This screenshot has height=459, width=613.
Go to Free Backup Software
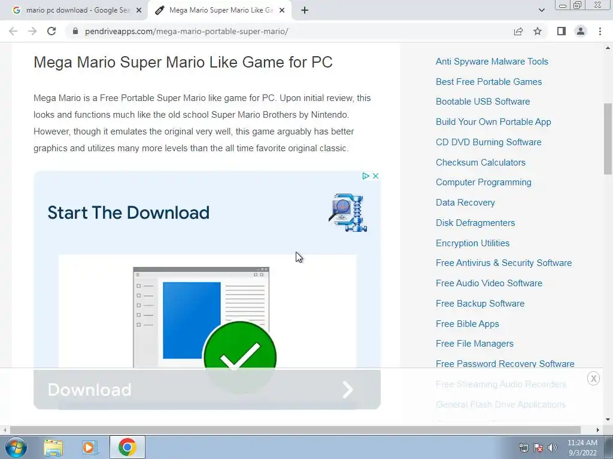coord(480,303)
